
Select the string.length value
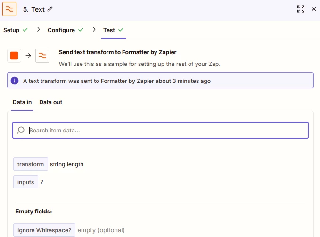pos(67,164)
